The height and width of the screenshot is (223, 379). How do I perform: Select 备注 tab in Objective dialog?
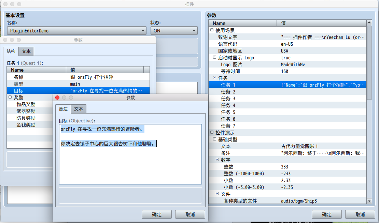click(63, 109)
